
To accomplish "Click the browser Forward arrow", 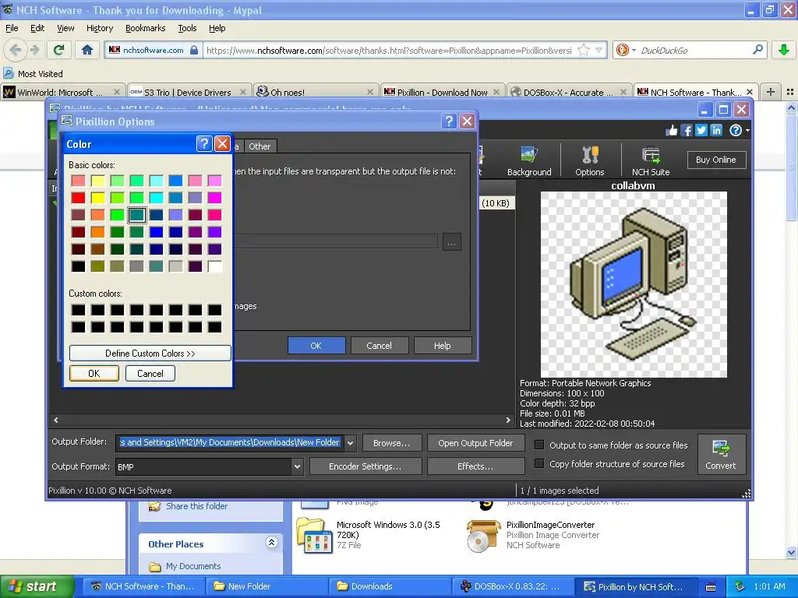I will pos(34,50).
